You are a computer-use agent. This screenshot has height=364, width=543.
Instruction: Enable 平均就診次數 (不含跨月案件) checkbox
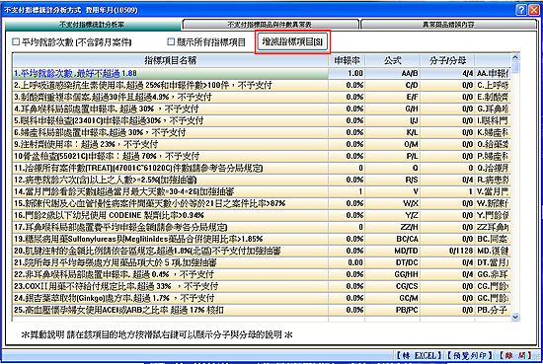click(16, 41)
